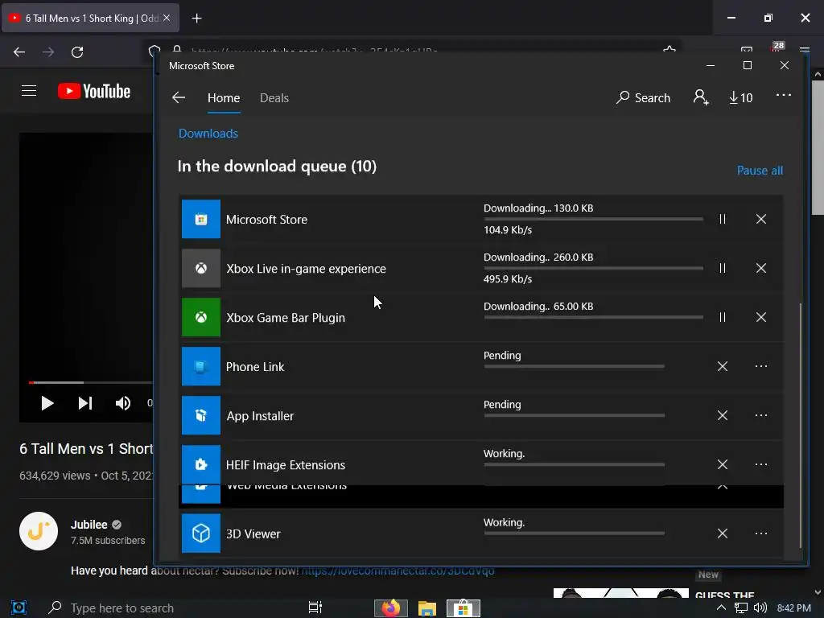Screen dimensions: 824x618
Task: Click the Downloads breadcrumb link
Action: pyautogui.click(x=208, y=134)
